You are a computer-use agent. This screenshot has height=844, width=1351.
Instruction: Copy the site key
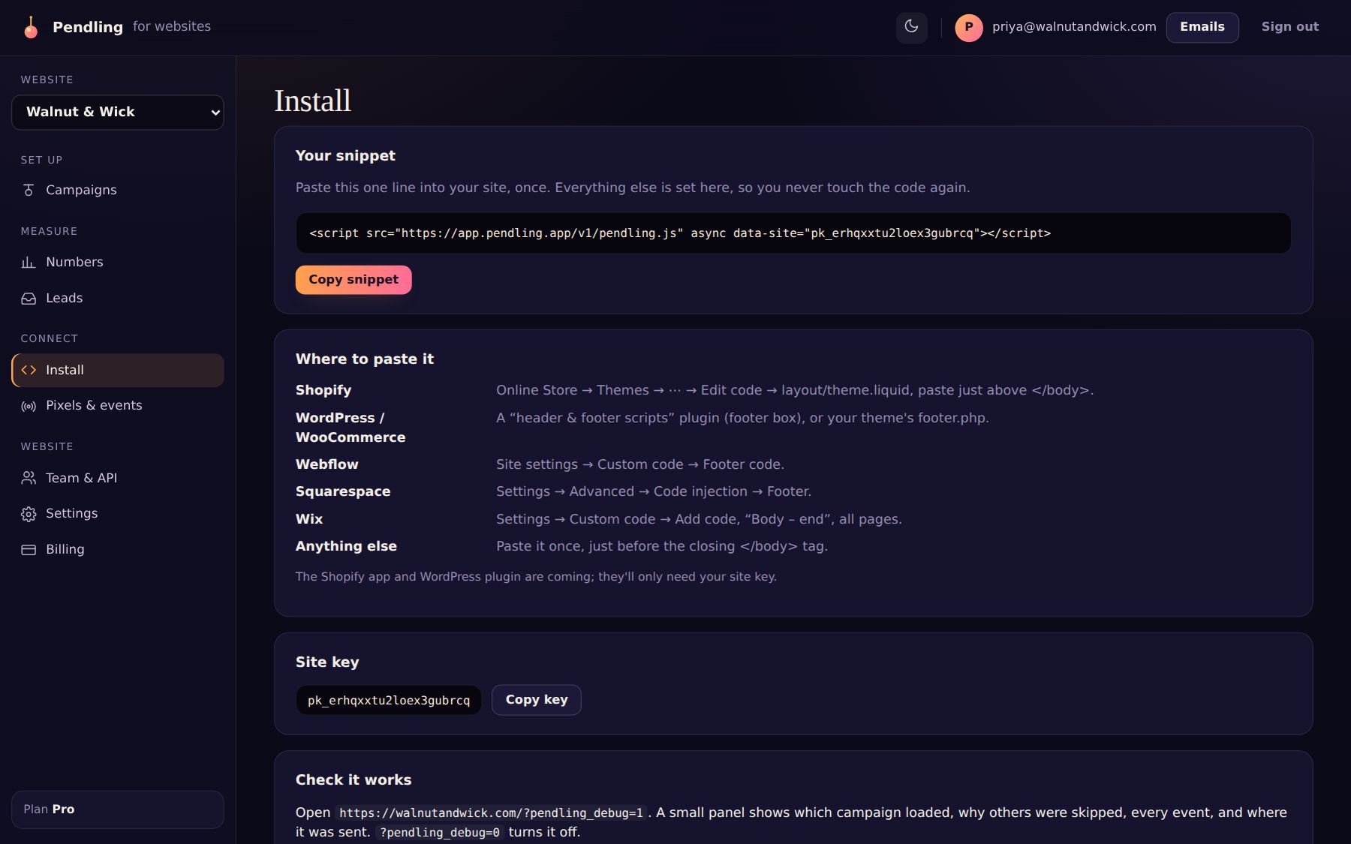pyautogui.click(x=536, y=699)
